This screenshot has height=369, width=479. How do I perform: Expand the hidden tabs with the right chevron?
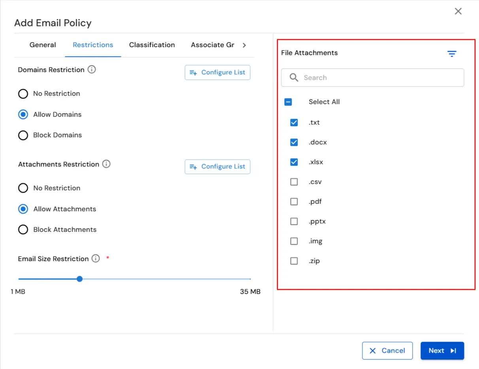244,45
